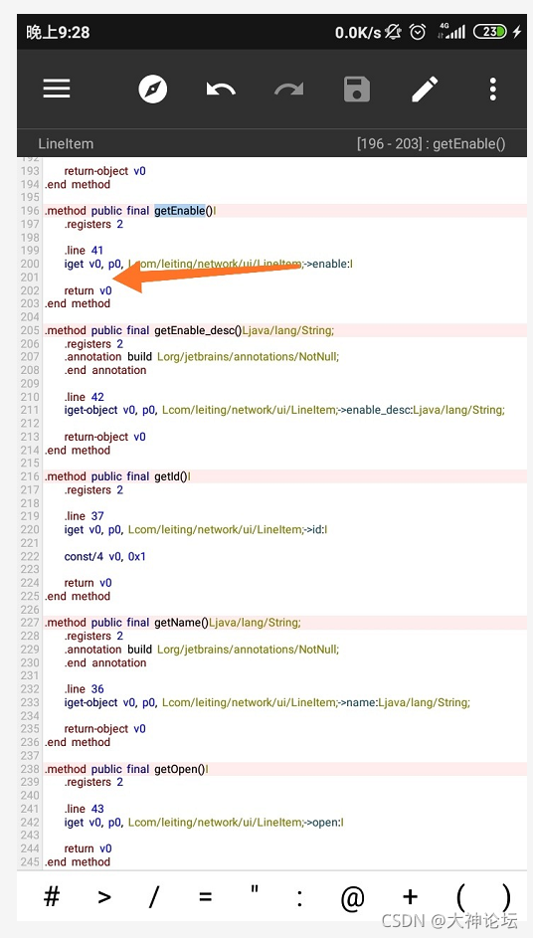Tap the 4G signal strength icon
The width and height of the screenshot is (533, 938).
(451, 31)
